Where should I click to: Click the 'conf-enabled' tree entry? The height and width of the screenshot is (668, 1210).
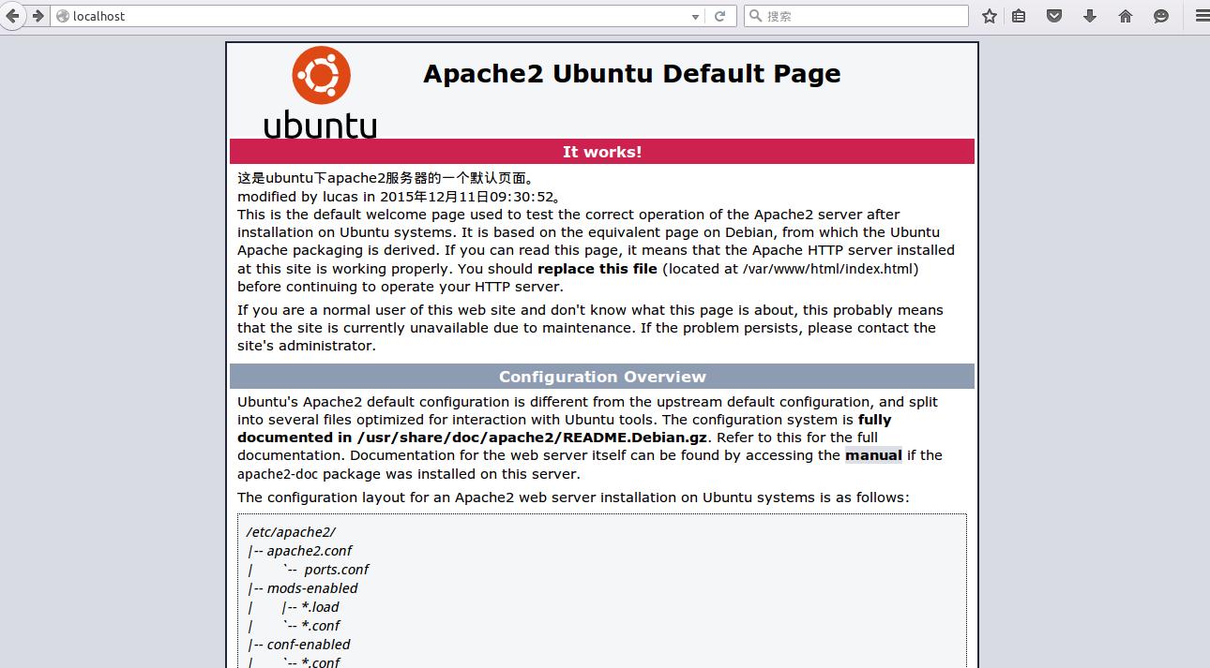click(309, 645)
